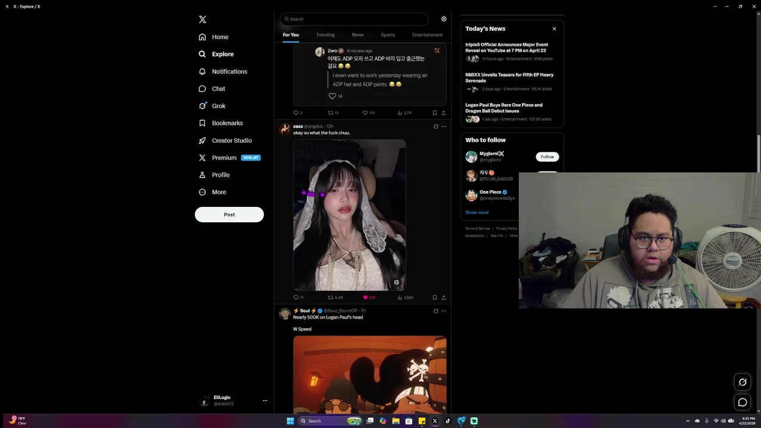This screenshot has width=761, height=428.
Task: Click the X logo in the sidebar
Action: [x=202, y=20]
